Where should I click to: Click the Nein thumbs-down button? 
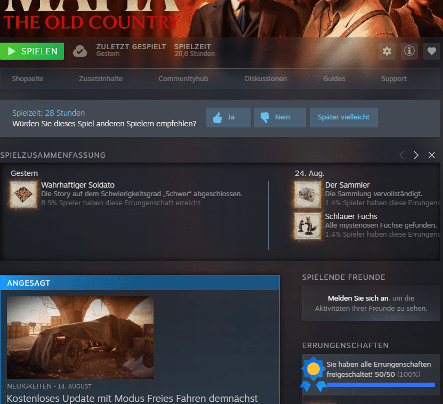280,117
